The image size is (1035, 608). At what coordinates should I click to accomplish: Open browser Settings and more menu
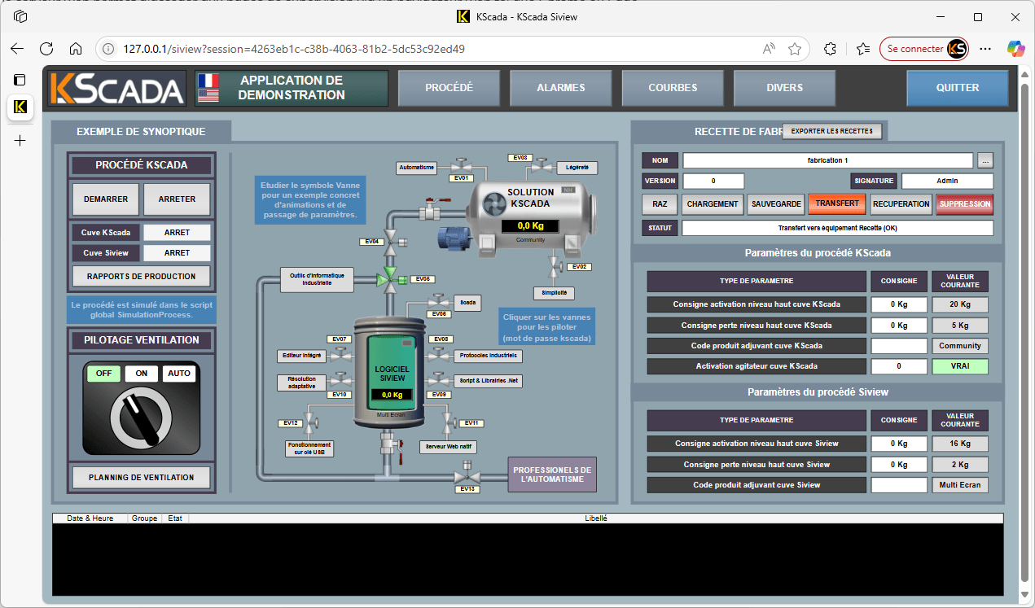click(985, 49)
